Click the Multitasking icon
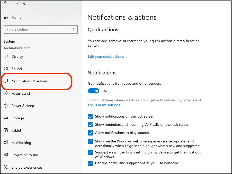This screenshot has width=232, height=174. [6, 142]
